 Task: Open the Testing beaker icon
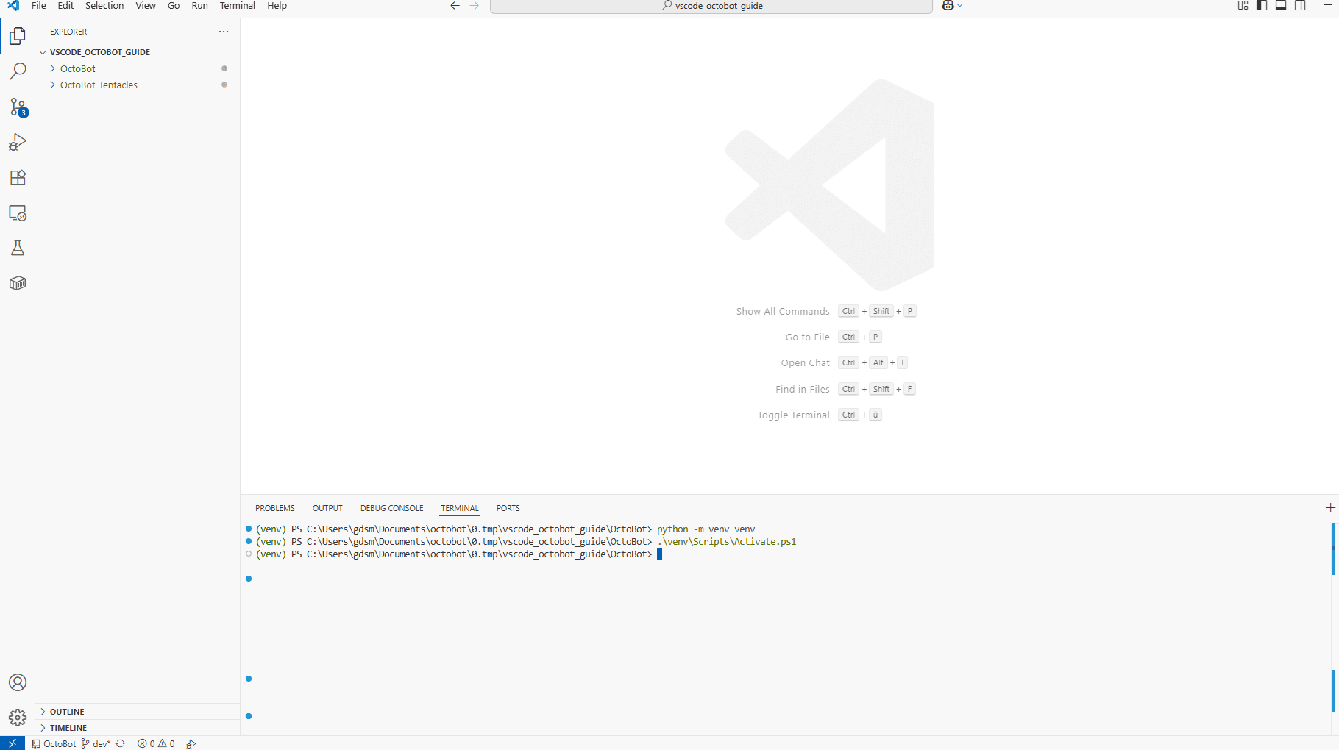(18, 248)
